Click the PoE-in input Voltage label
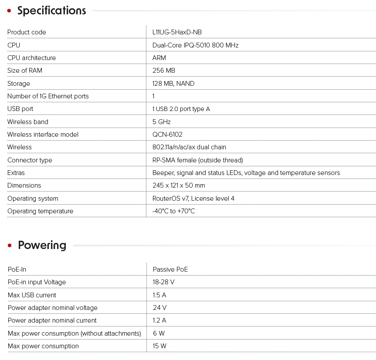 (x=37, y=282)
